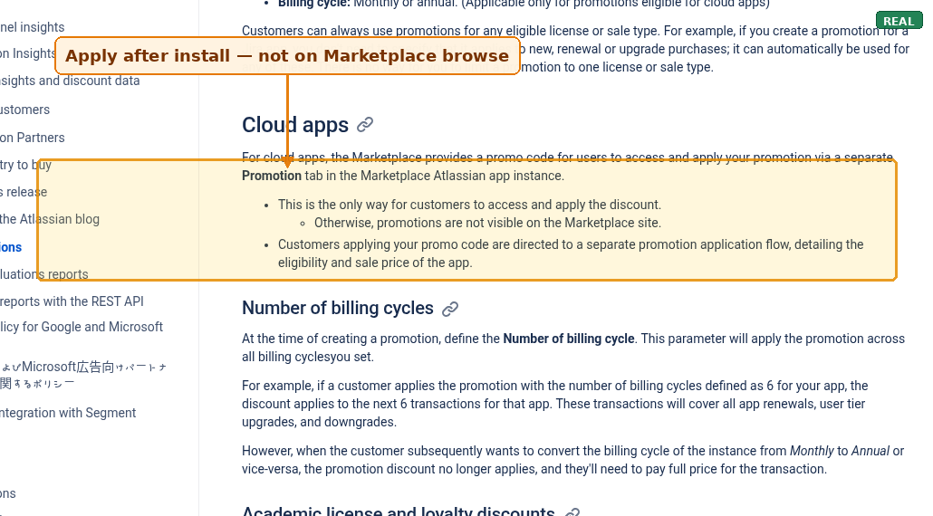This screenshot has width=933, height=516.
Task: Select the 'try to buy' sidebar entry
Action: tap(25, 165)
